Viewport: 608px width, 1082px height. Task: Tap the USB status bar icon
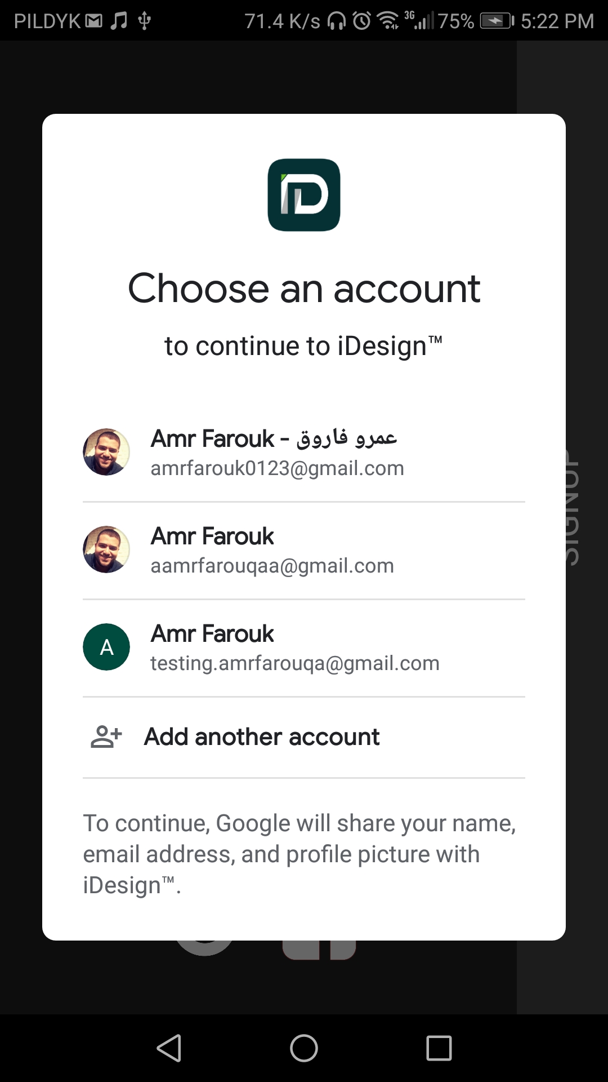pos(145,21)
